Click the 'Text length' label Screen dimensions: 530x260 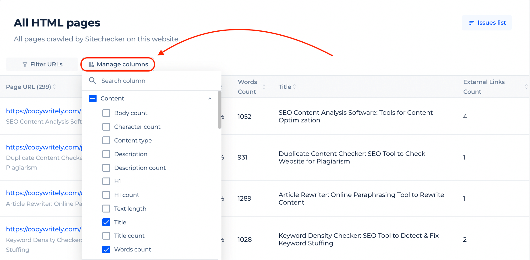[x=130, y=209]
